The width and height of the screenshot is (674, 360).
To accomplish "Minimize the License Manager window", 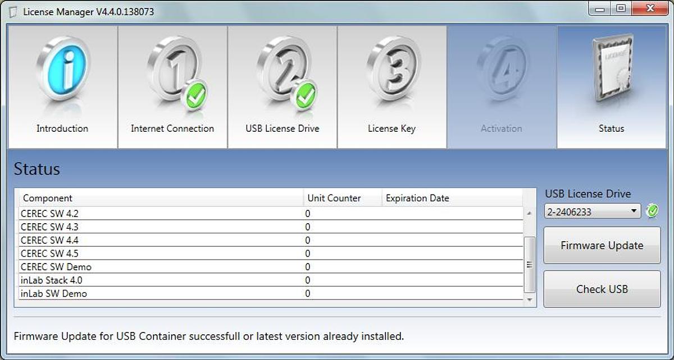I will pyautogui.click(x=600, y=8).
